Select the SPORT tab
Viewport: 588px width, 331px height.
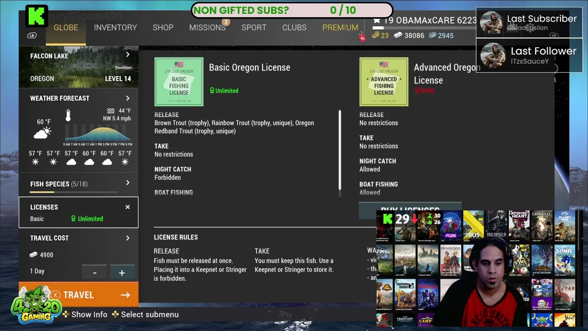tap(254, 28)
